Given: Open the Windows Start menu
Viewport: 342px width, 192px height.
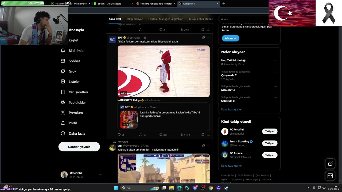Looking at the screenshot, I should pyautogui.click(x=116, y=188).
